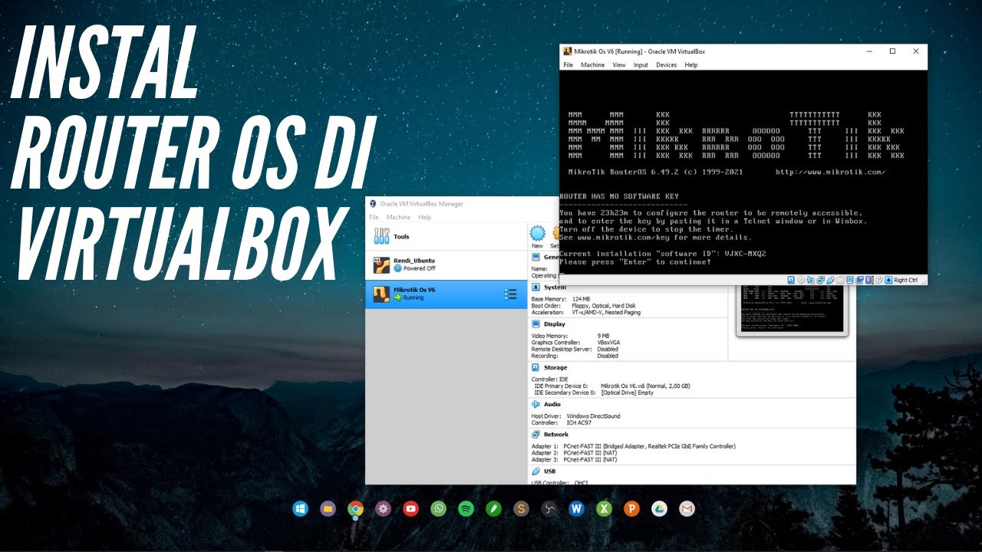982x552 pixels.
Task: Open Microsoft Word from the dock
Action: click(576, 508)
